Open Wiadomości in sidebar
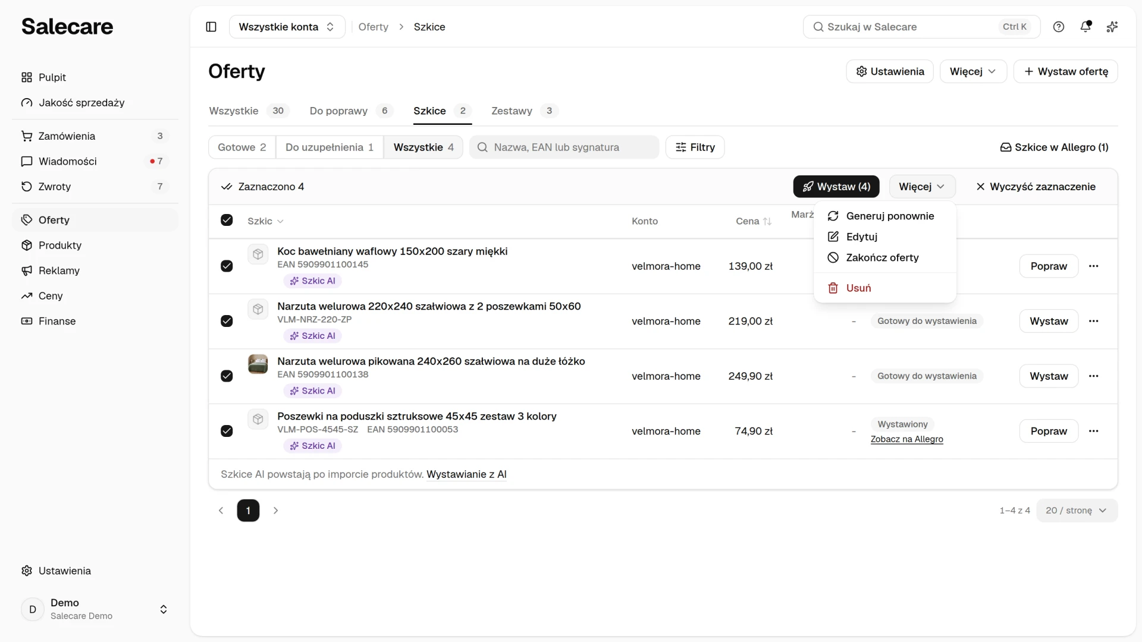The height and width of the screenshot is (642, 1142). [x=95, y=161]
